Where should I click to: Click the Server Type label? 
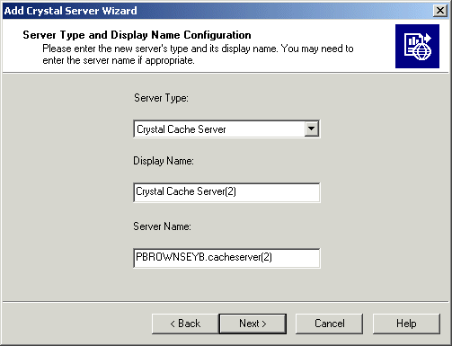[x=161, y=98]
